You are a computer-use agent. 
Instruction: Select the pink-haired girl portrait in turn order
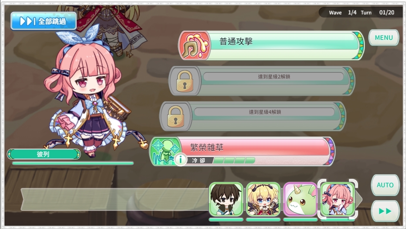(x=338, y=199)
